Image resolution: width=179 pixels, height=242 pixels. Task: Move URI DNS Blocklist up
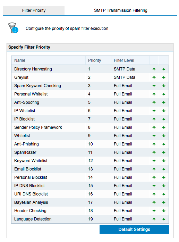tap(154, 194)
